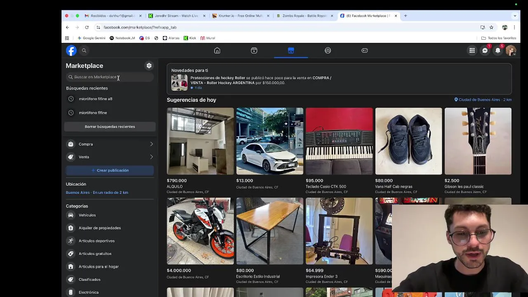Screen dimensions: 528x297
Task: Select recent search micrófono fifine a8
Action: pos(110,99)
